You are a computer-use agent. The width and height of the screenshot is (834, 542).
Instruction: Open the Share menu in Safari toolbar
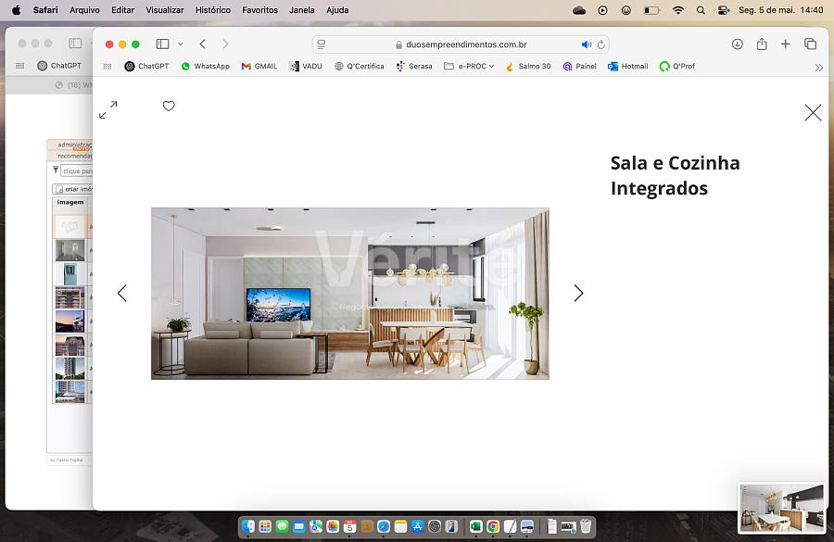tap(762, 44)
